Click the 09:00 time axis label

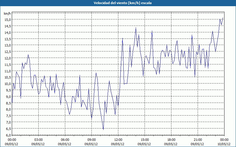(91, 140)
